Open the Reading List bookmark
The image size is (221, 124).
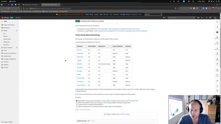click(x=6, y=11)
